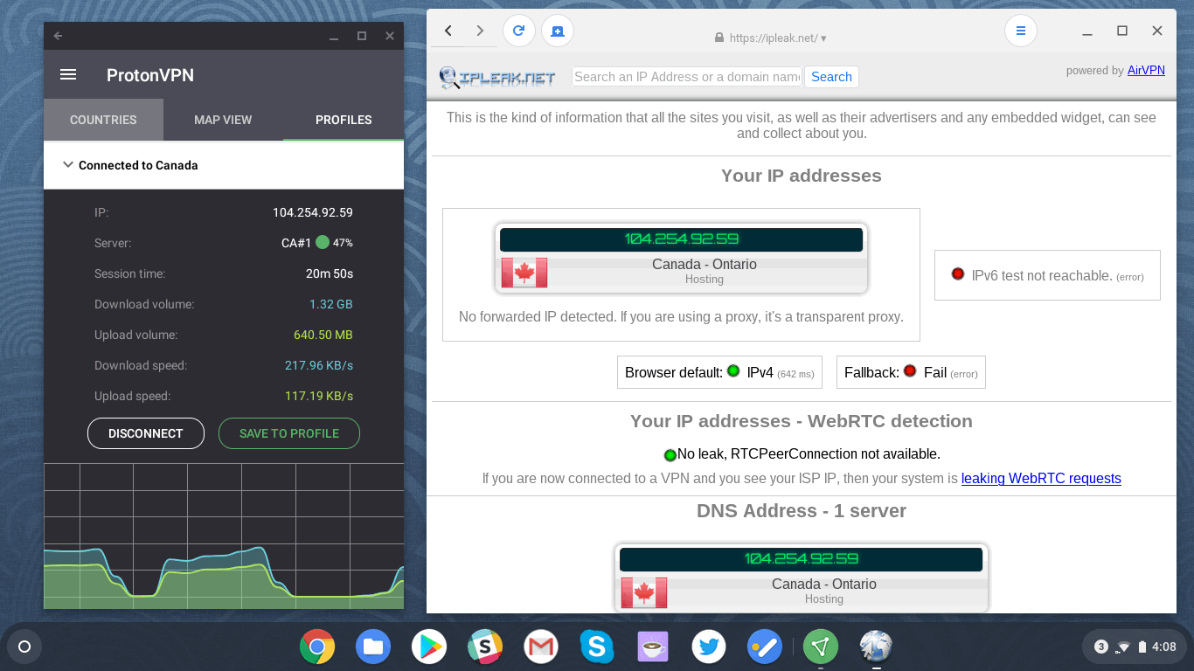Open the AirVPN link

[x=1146, y=71]
